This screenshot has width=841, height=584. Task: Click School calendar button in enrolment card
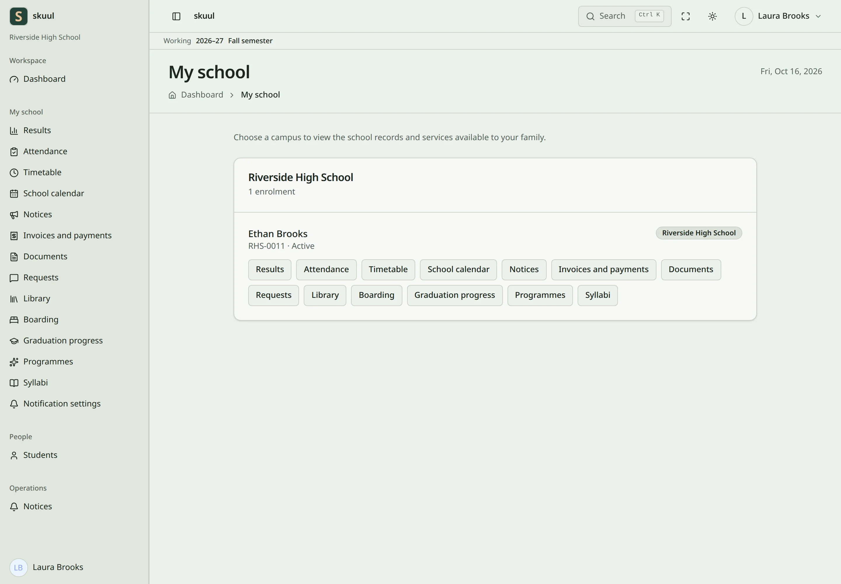(x=458, y=270)
